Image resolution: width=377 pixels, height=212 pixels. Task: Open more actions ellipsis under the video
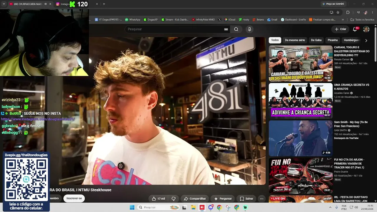click(262, 199)
